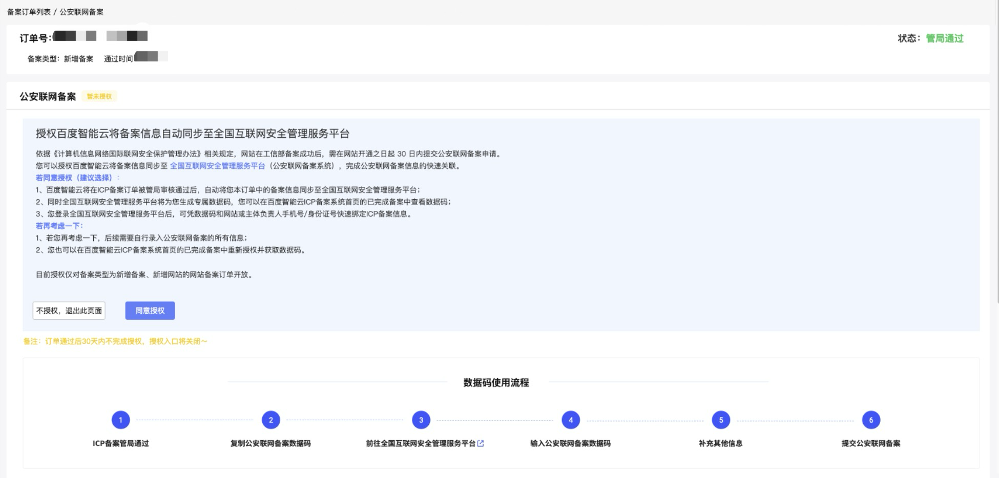The image size is (999, 478).
Task: Open 全国互联网安全管理服务平台 link in description
Action: coord(217,166)
